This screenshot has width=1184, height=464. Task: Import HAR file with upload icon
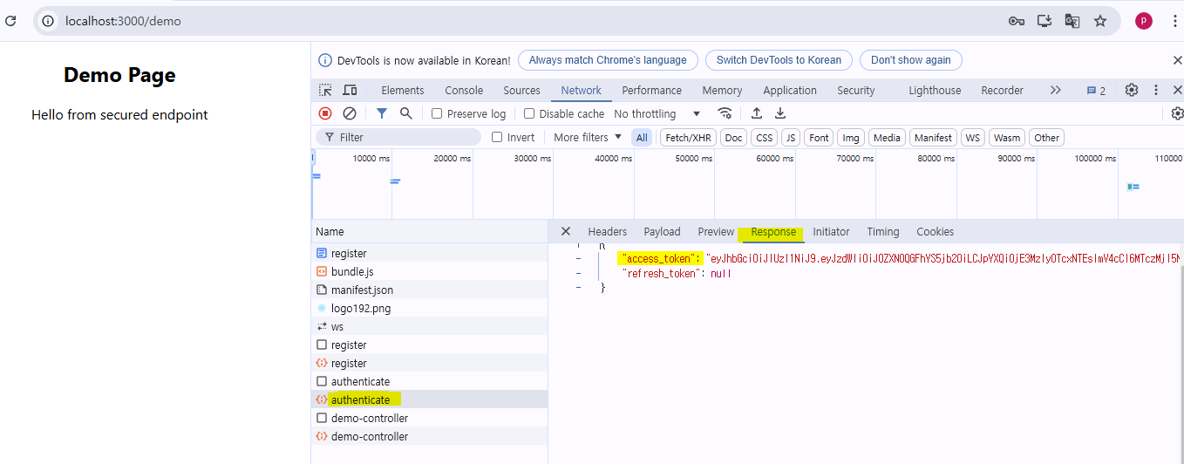tap(757, 113)
